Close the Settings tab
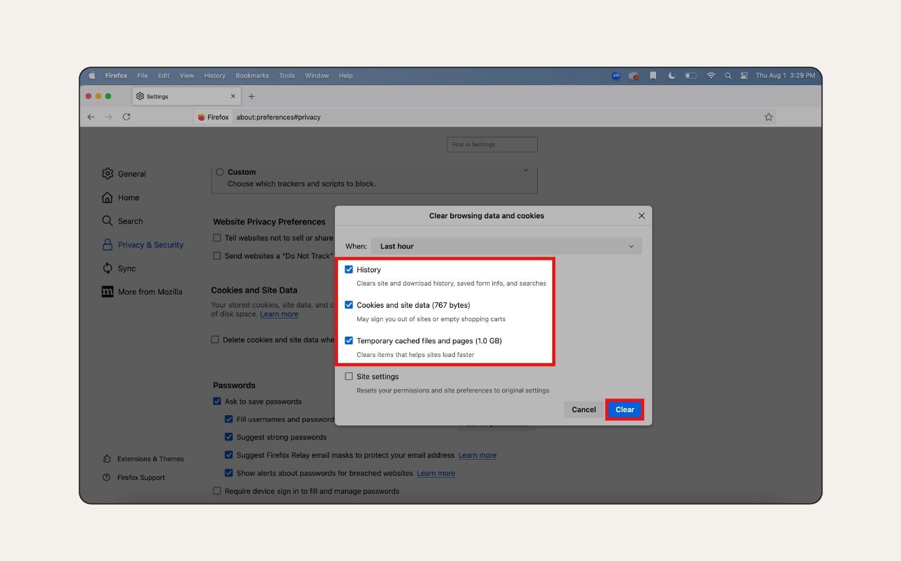This screenshot has width=901, height=561. 234,97
